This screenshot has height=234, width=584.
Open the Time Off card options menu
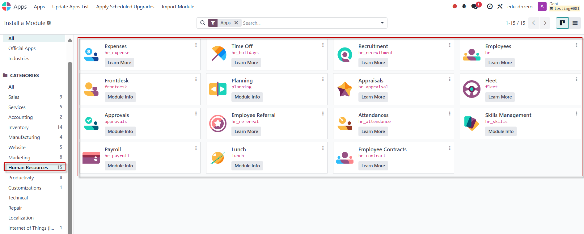323,45
